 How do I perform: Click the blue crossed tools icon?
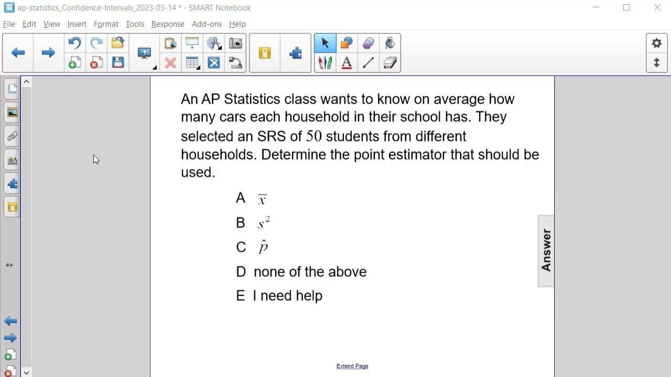(213, 63)
